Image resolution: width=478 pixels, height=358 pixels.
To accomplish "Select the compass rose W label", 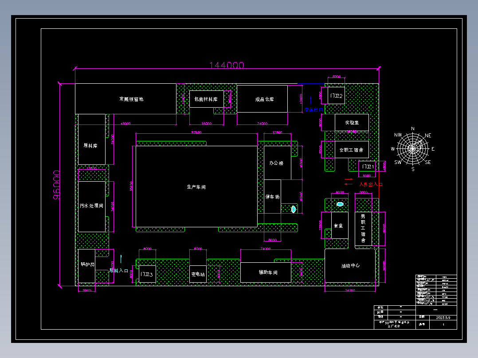I will 393,149.
